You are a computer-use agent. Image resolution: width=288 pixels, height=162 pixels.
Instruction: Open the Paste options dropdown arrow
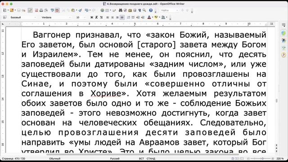[76, 10]
